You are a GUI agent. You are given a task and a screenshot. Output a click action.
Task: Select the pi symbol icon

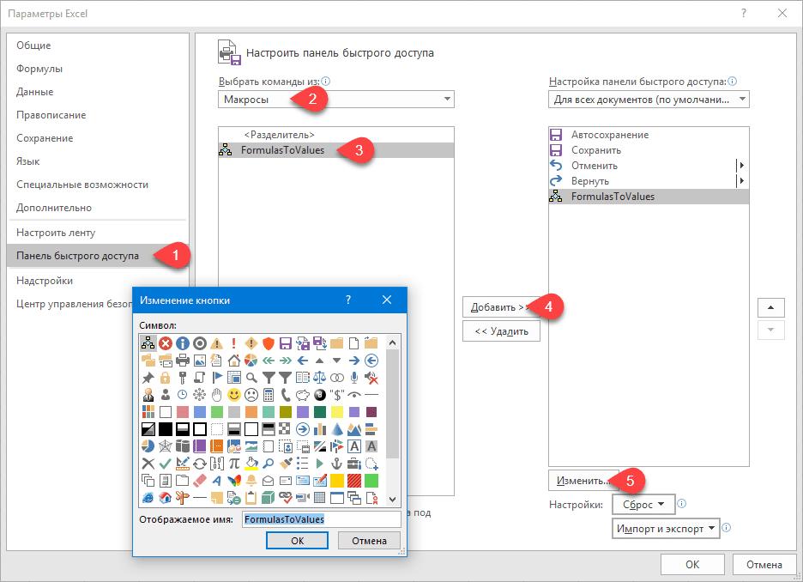pyautogui.click(x=234, y=463)
